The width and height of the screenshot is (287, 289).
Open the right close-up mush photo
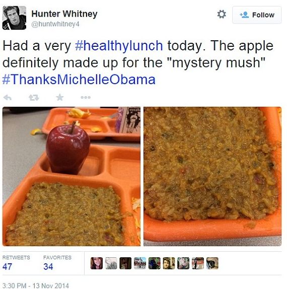pos(212,176)
